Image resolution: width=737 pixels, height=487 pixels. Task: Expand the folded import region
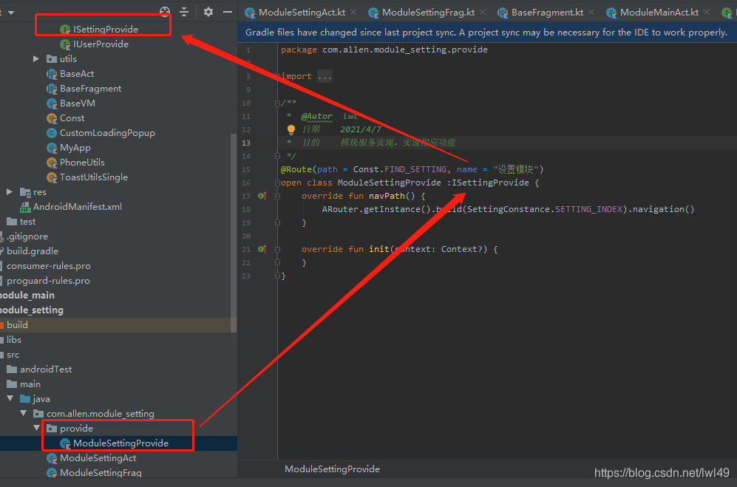point(325,76)
